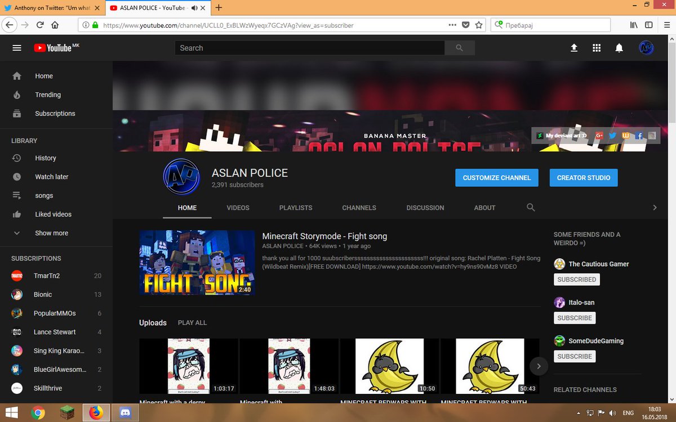676x422 pixels.
Task: Click the channel search magnifier next to ABOUT
Action: pos(531,208)
